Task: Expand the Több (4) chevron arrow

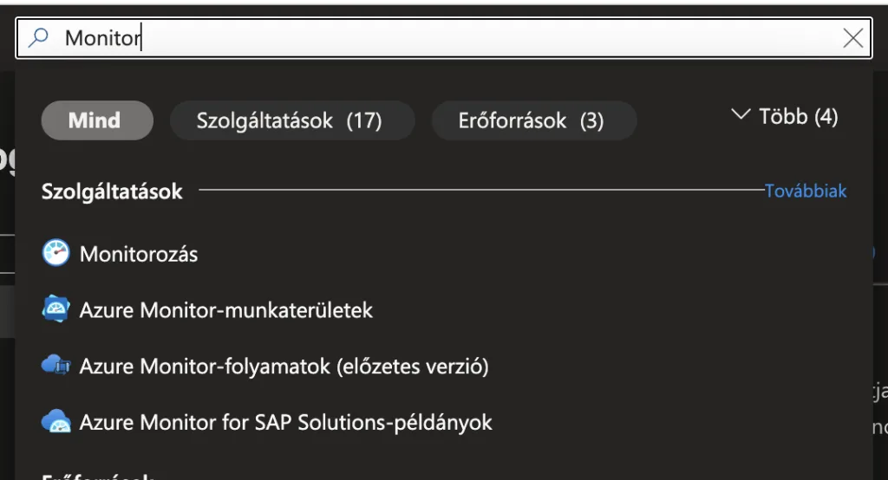Action: tap(740, 114)
